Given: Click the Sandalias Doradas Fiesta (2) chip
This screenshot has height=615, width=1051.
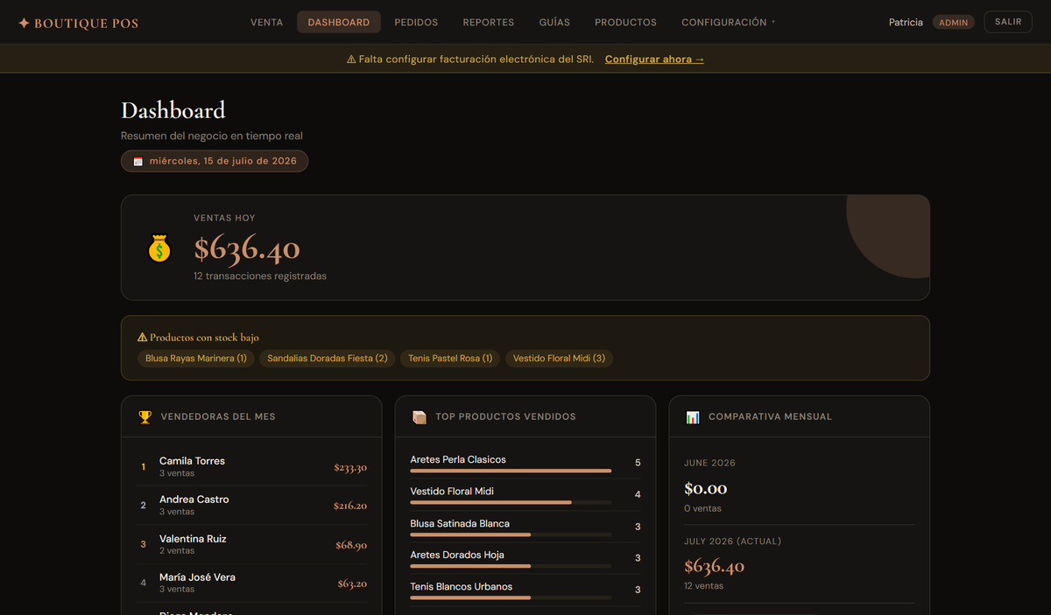Looking at the screenshot, I should [328, 359].
